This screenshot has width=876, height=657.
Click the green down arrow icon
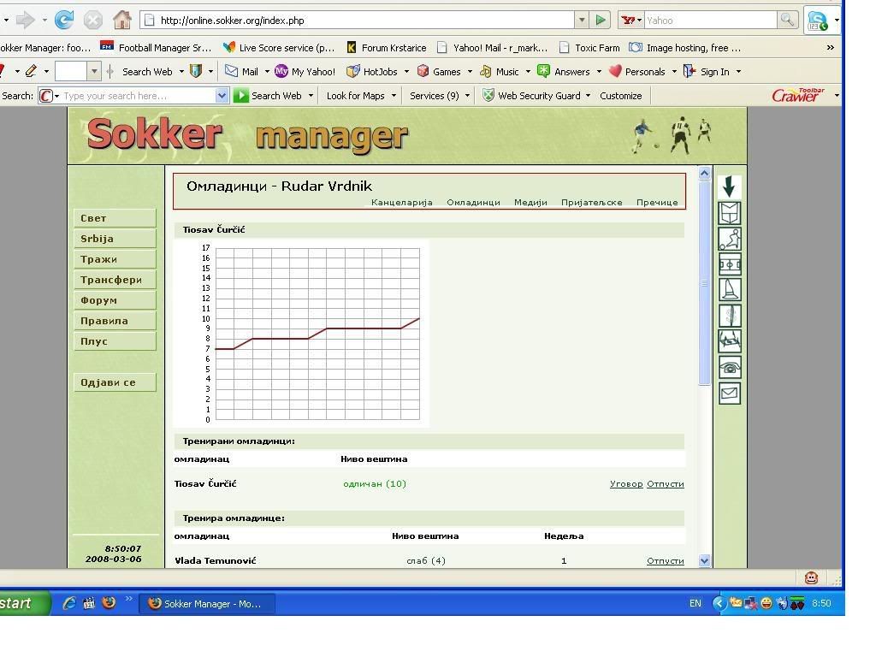[x=730, y=187]
